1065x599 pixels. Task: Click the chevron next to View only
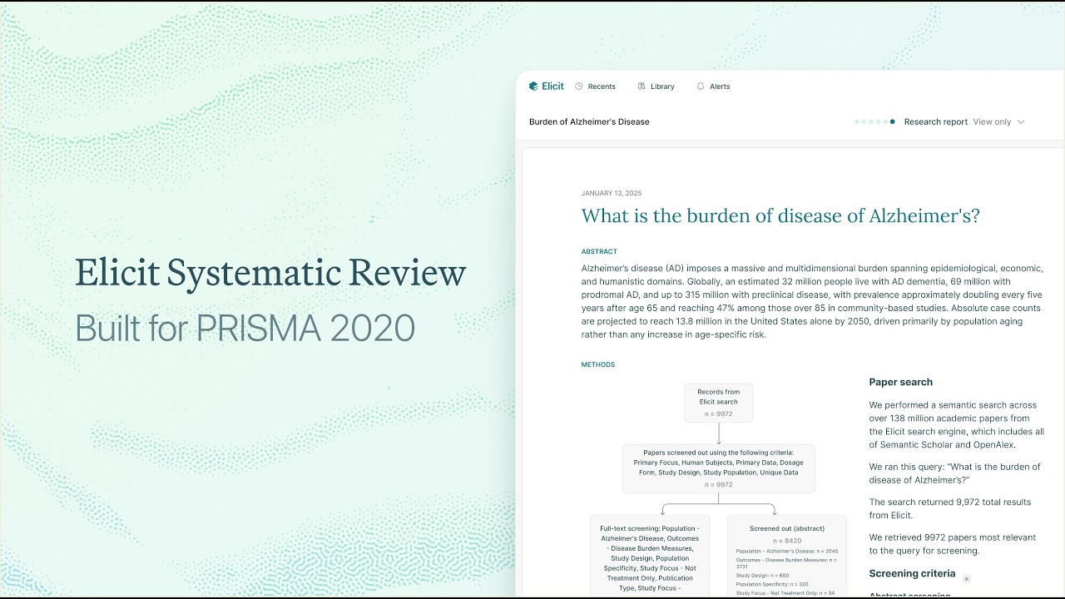tap(1021, 121)
